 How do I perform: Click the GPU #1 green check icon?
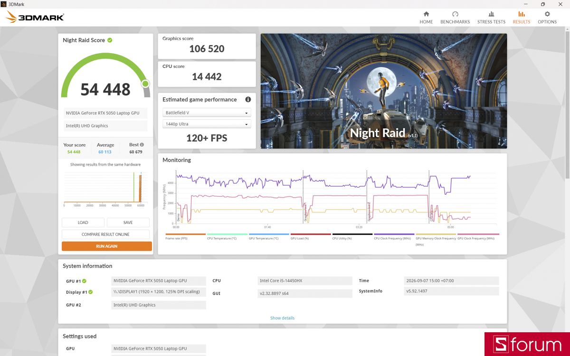click(84, 281)
